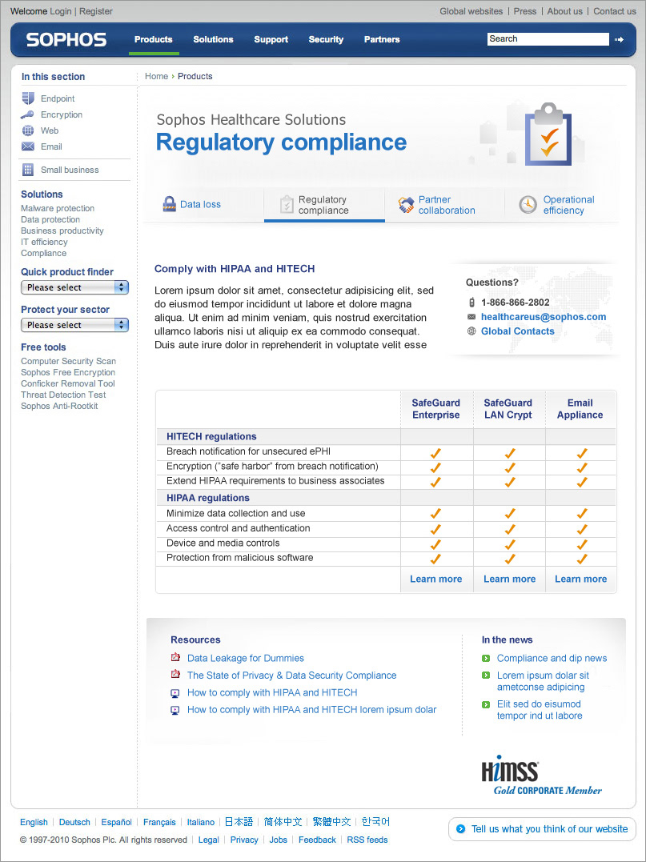Switch language to 日本語
The image size is (646, 862).
click(x=239, y=822)
